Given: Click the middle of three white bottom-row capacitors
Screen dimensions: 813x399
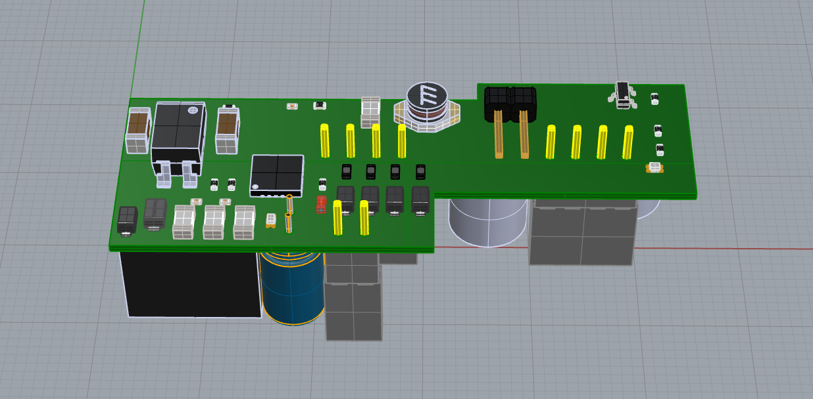Looking at the screenshot, I should 214,222.
